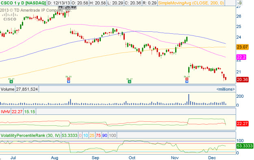Click the 24 price axis label
Screen dimensions: 254x160
point(239,37)
